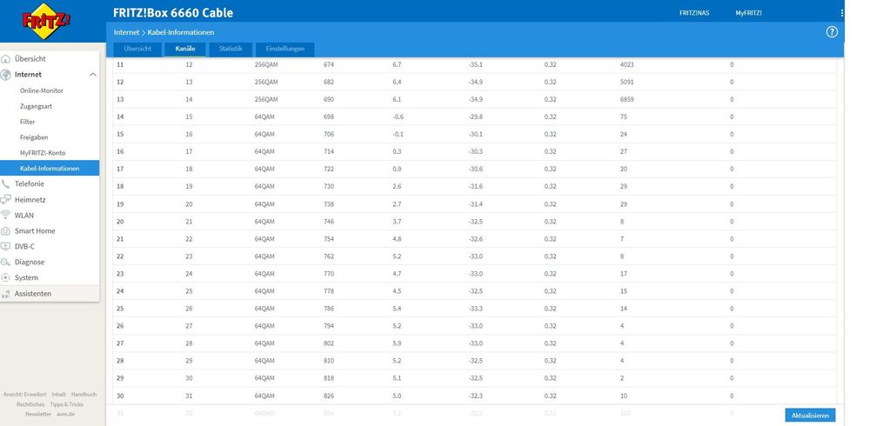Image resolution: width=869 pixels, height=426 pixels.
Task: Open Rechtliches footer link
Action: click(x=30, y=404)
